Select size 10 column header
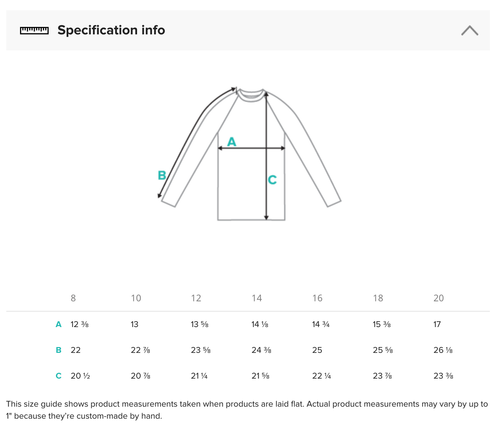 pyautogui.click(x=136, y=298)
